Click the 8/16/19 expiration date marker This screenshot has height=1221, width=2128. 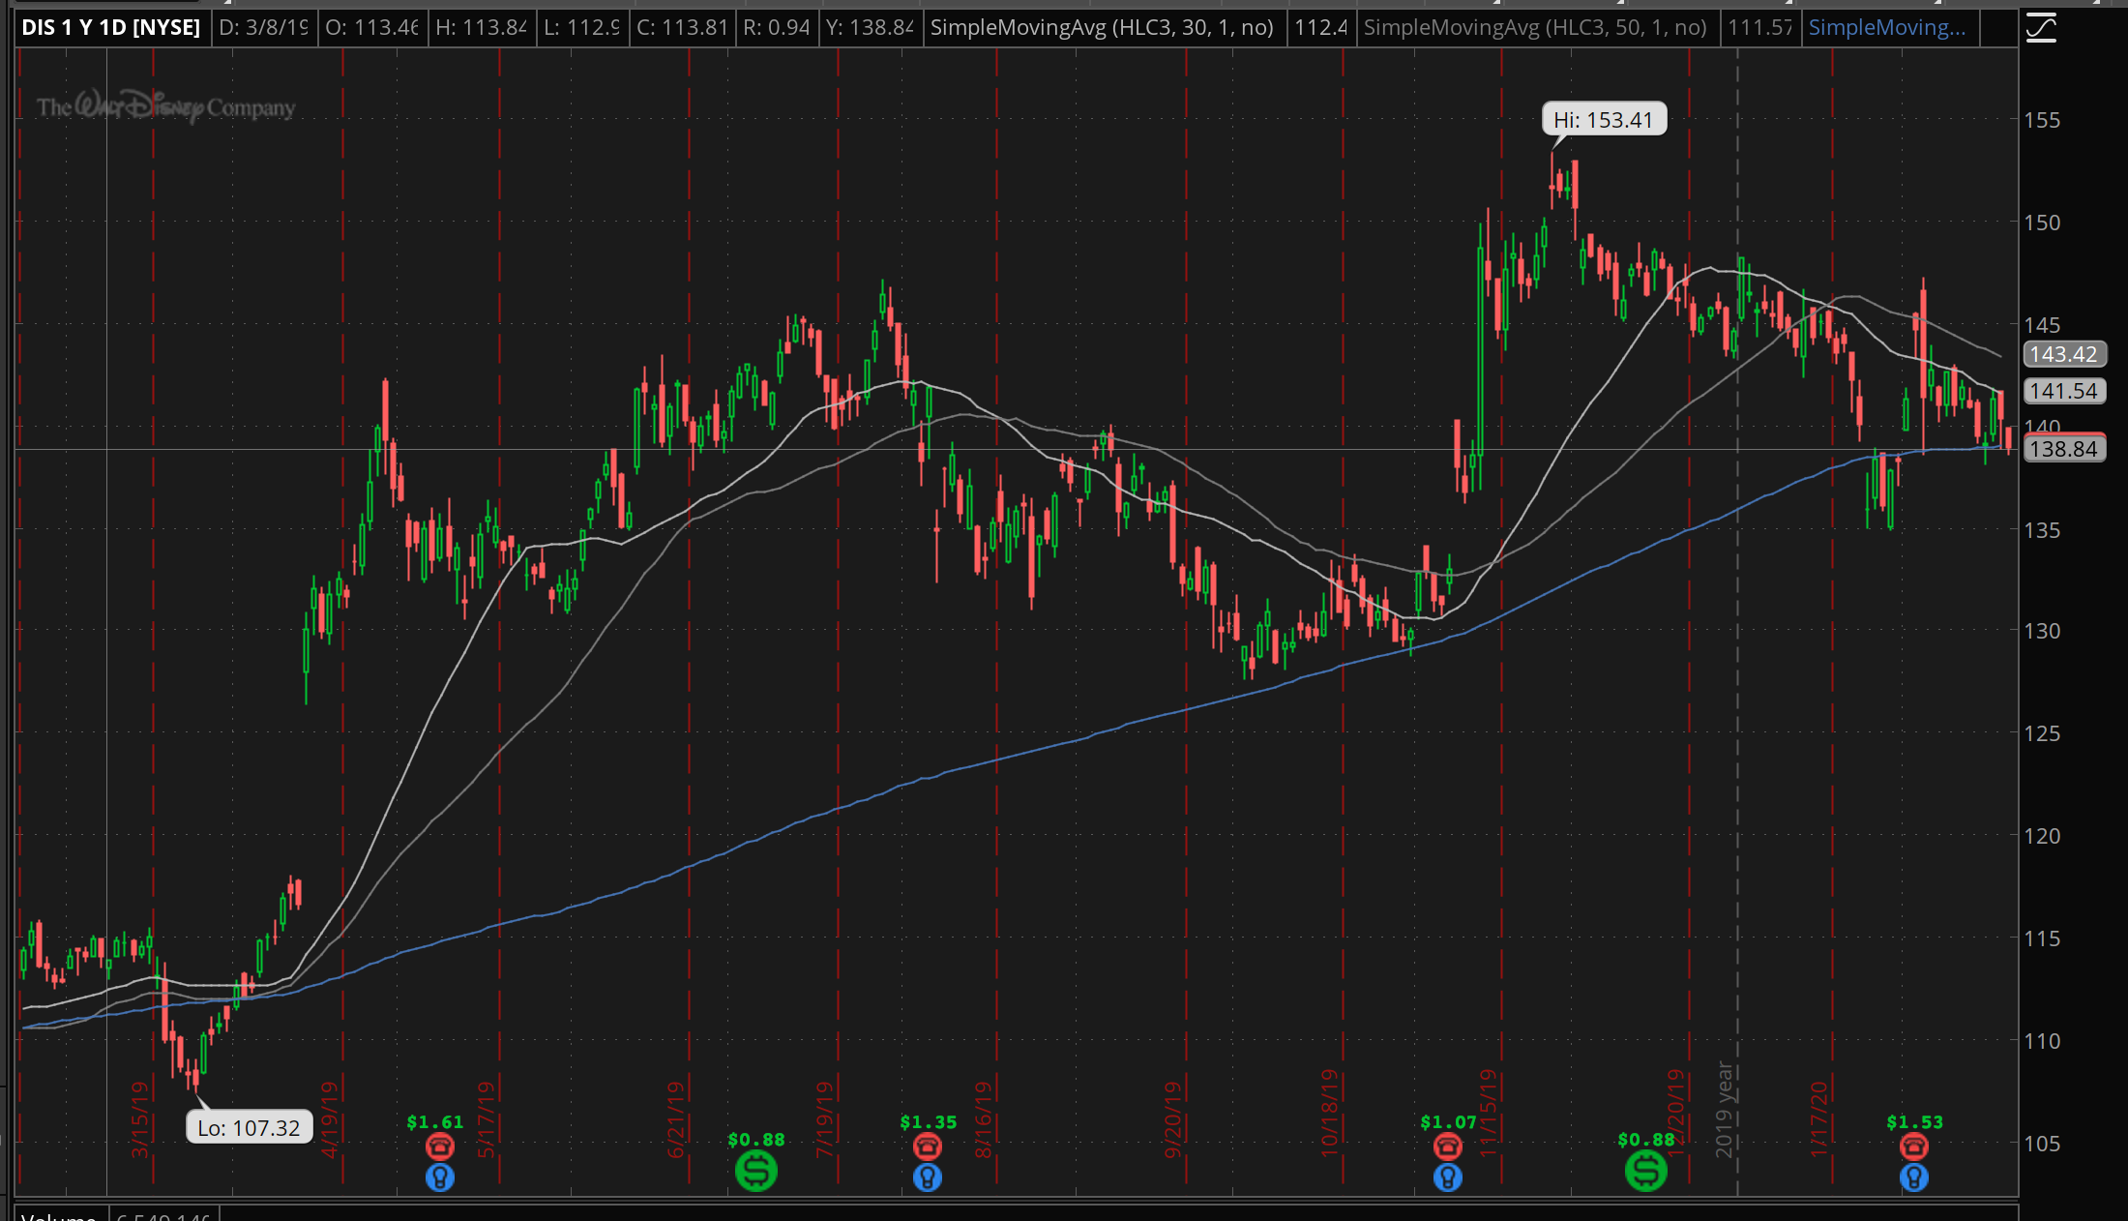984,1120
